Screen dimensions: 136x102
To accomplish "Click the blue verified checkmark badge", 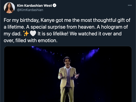I will pyautogui.click(x=54, y=5).
